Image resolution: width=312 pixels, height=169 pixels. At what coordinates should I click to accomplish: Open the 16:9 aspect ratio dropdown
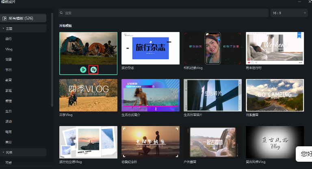coord(289,13)
